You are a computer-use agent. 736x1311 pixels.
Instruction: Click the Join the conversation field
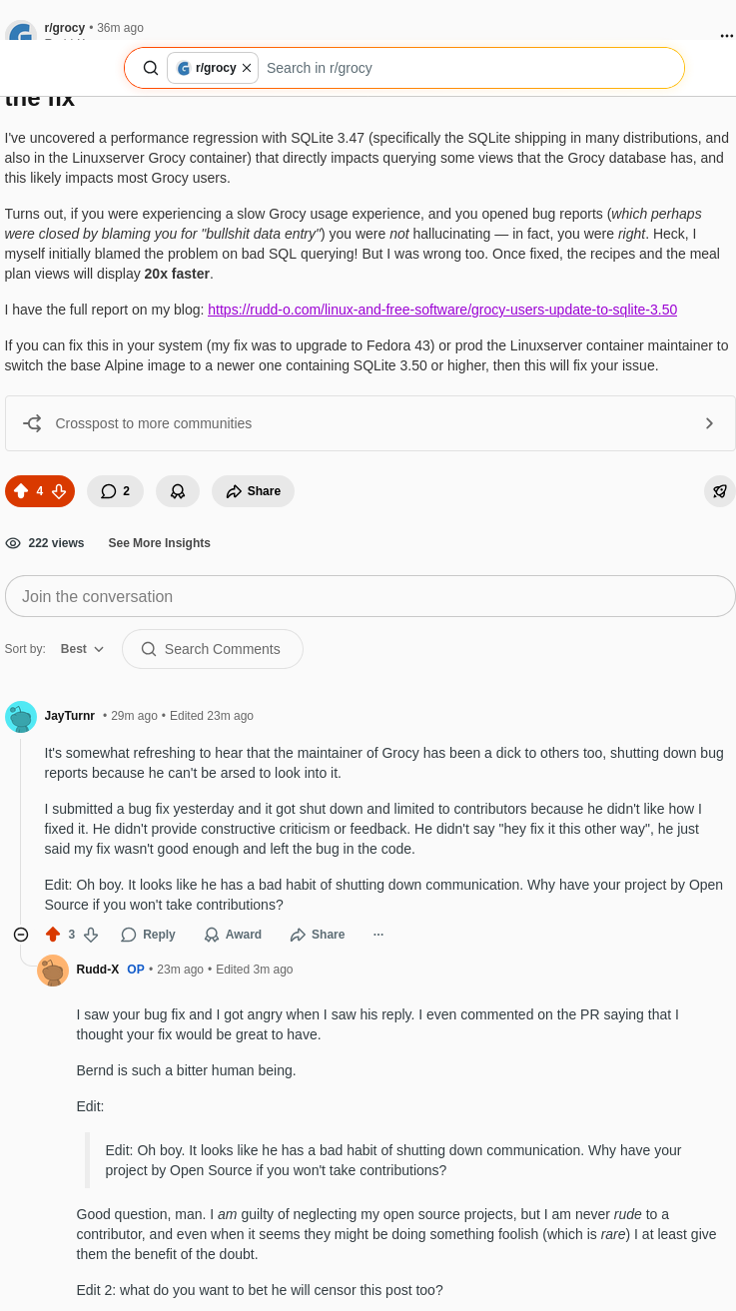369,596
